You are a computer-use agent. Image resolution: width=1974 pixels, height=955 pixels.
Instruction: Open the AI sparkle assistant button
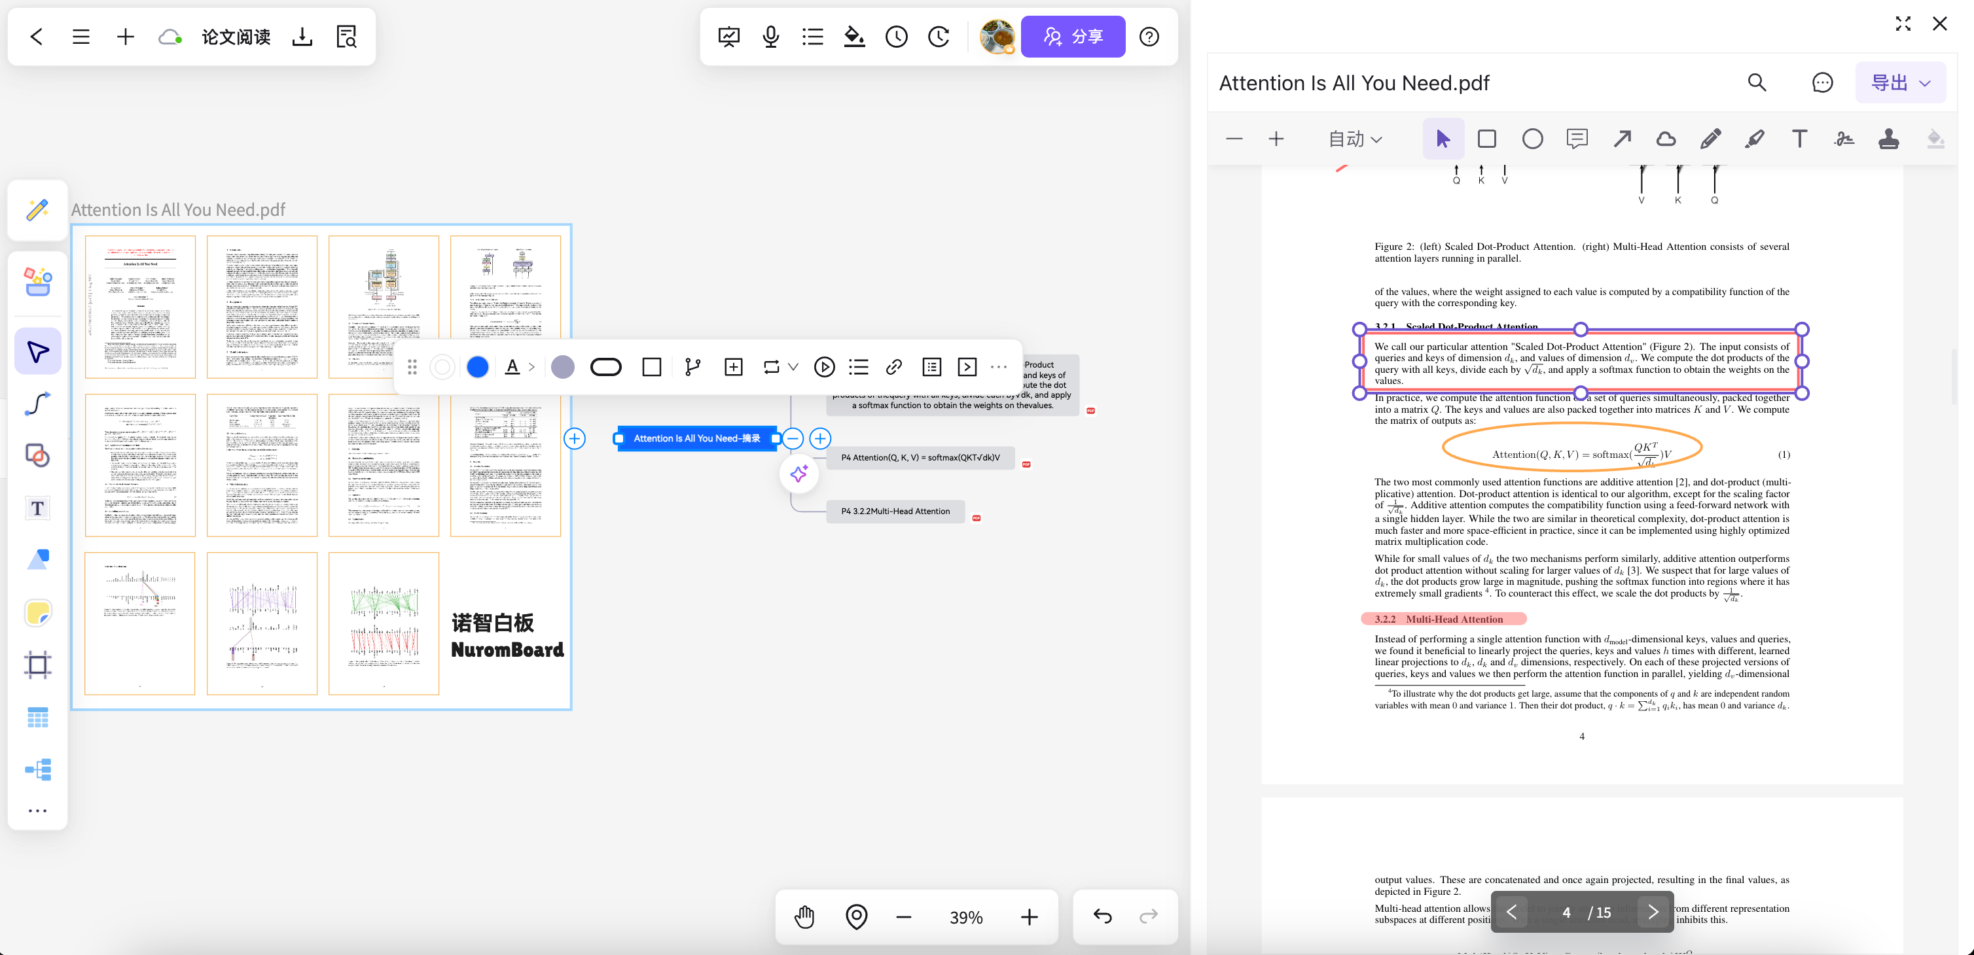pyautogui.click(x=799, y=474)
